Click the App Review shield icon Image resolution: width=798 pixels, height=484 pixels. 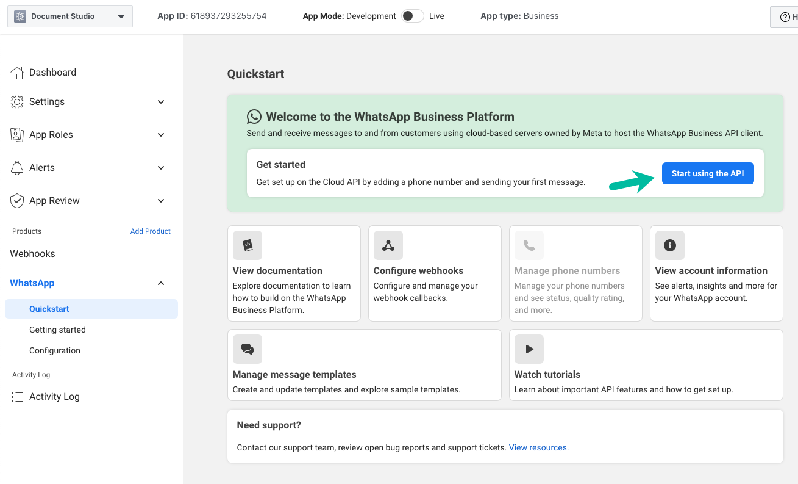click(17, 201)
